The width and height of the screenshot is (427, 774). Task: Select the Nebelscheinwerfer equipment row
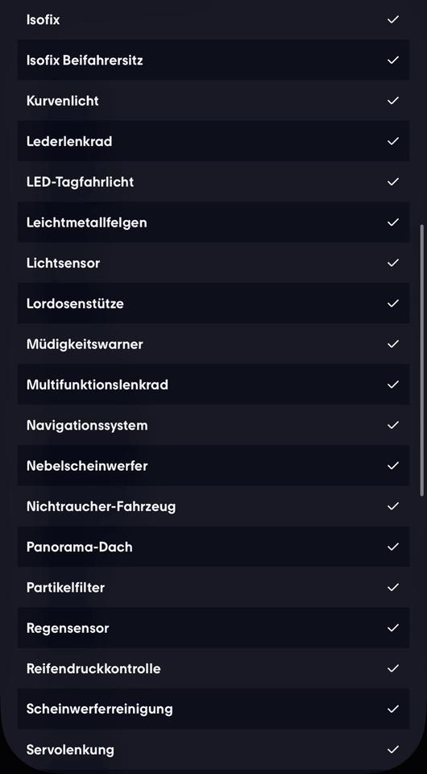tap(213, 465)
